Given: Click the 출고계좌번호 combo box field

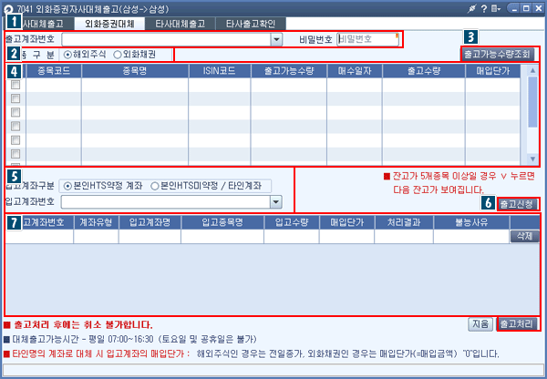Looking at the screenshot, I should 171,39.
